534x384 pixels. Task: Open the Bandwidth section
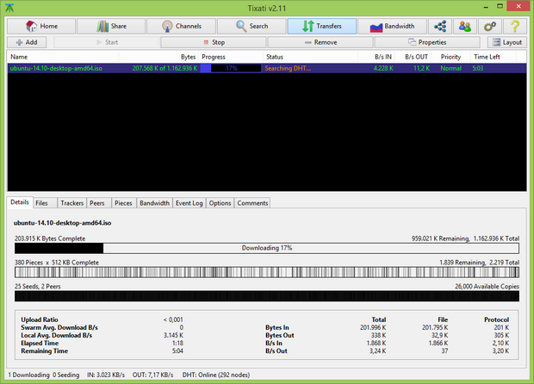[x=392, y=26]
